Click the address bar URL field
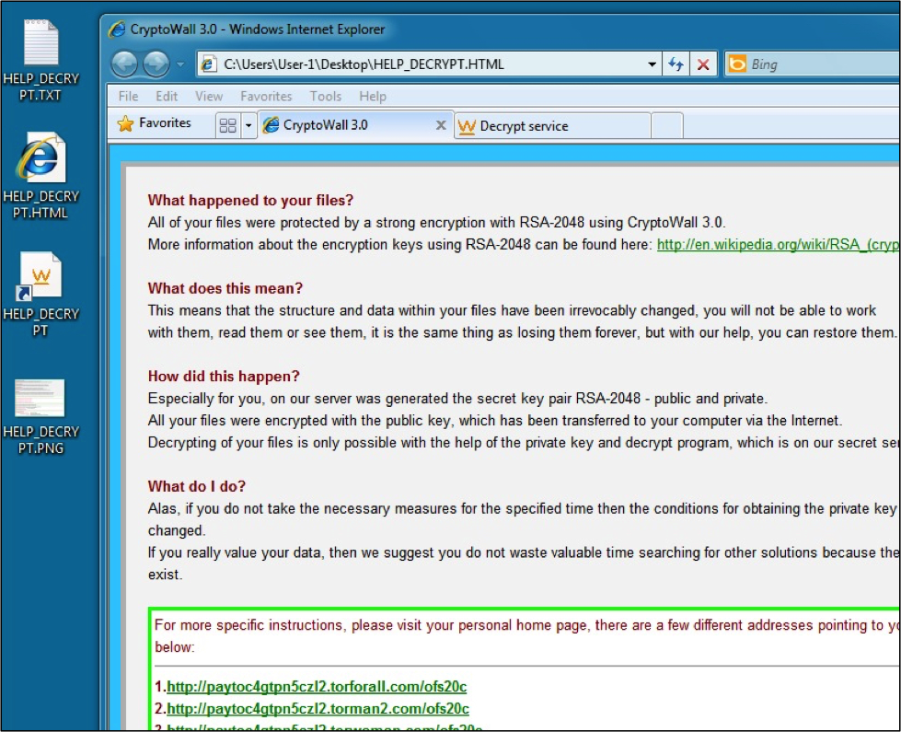The height and width of the screenshot is (732, 901). pos(428,64)
